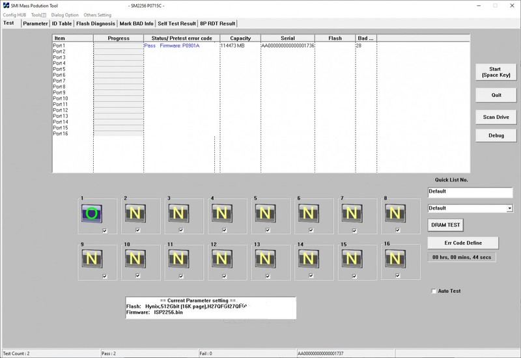Click the Quick List No. text field
The image size is (521, 358).
point(470,192)
